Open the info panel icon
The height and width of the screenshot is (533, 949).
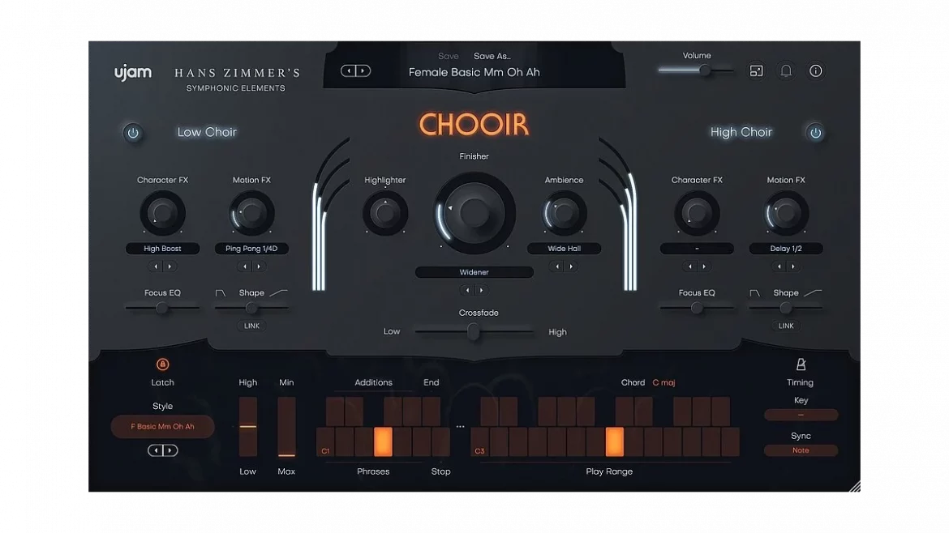[815, 70]
